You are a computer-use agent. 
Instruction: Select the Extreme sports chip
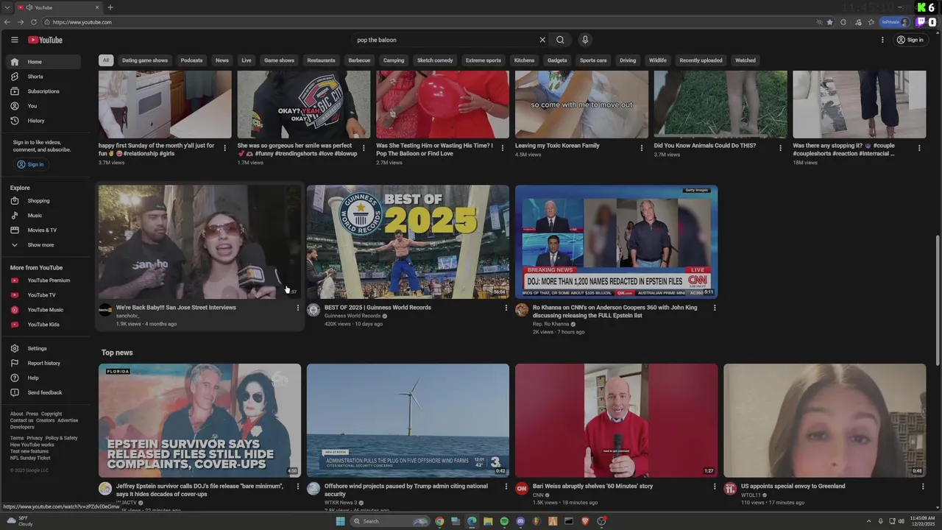click(484, 60)
